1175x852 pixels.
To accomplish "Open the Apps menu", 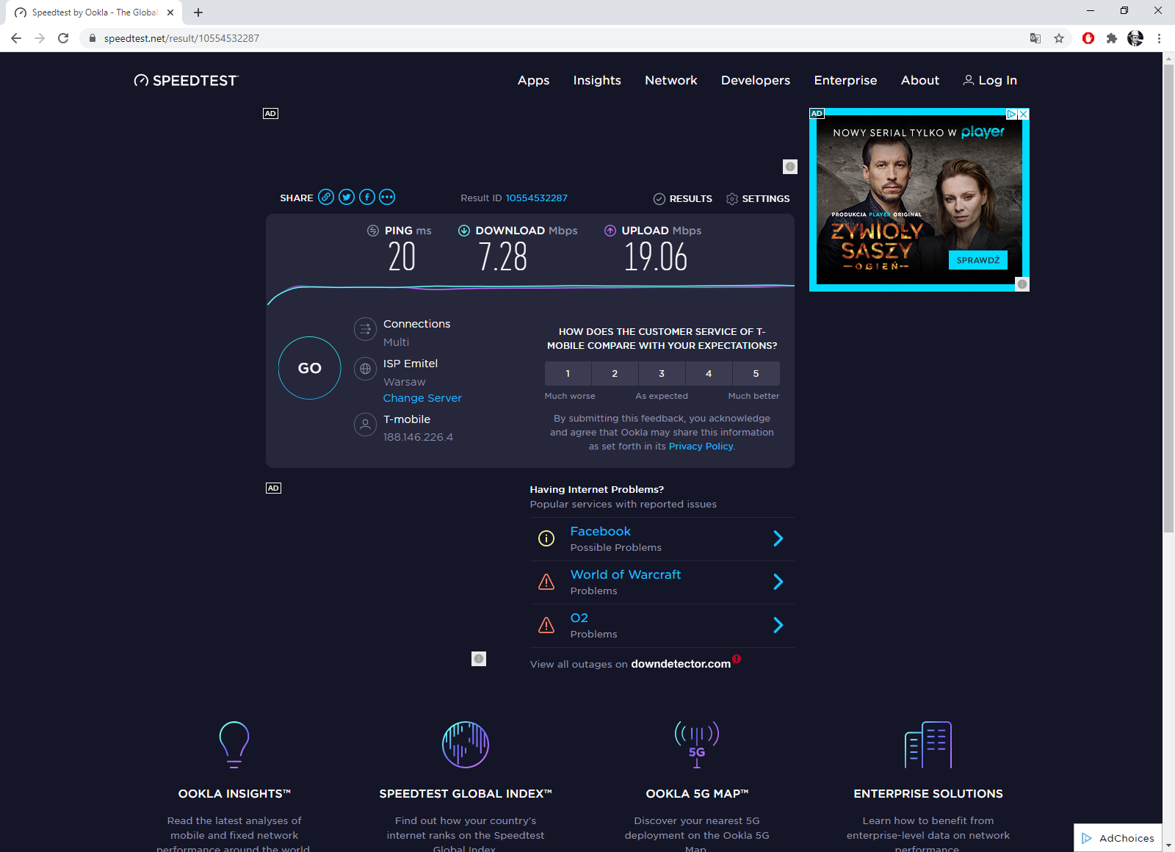I will coord(534,81).
